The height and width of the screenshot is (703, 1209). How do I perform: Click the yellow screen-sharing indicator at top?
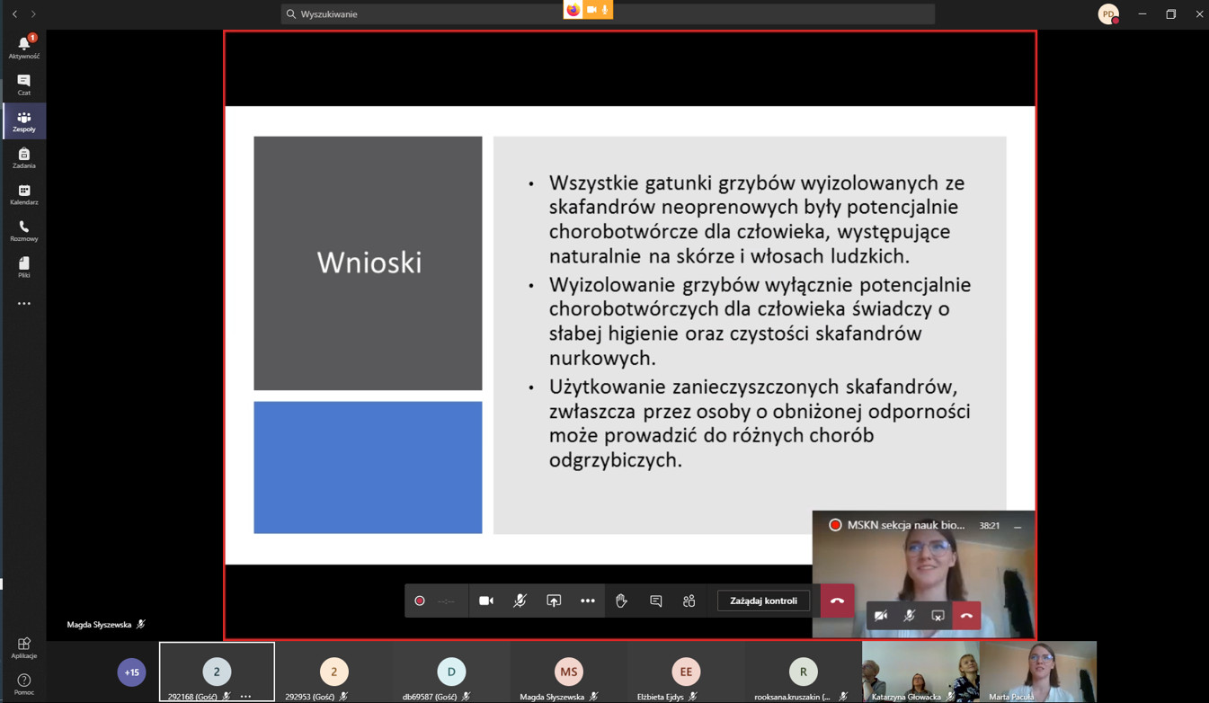[x=588, y=10]
